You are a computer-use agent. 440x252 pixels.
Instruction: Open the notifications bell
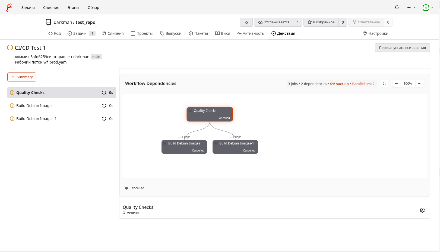coord(397,7)
